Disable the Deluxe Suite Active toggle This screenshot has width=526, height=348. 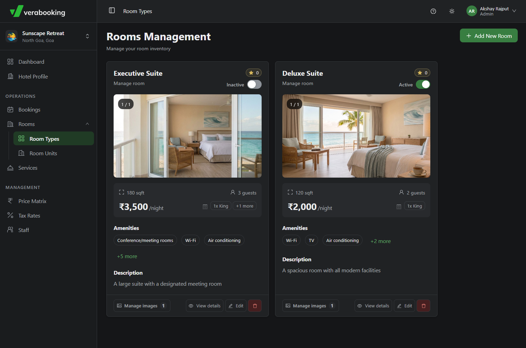(x=423, y=84)
